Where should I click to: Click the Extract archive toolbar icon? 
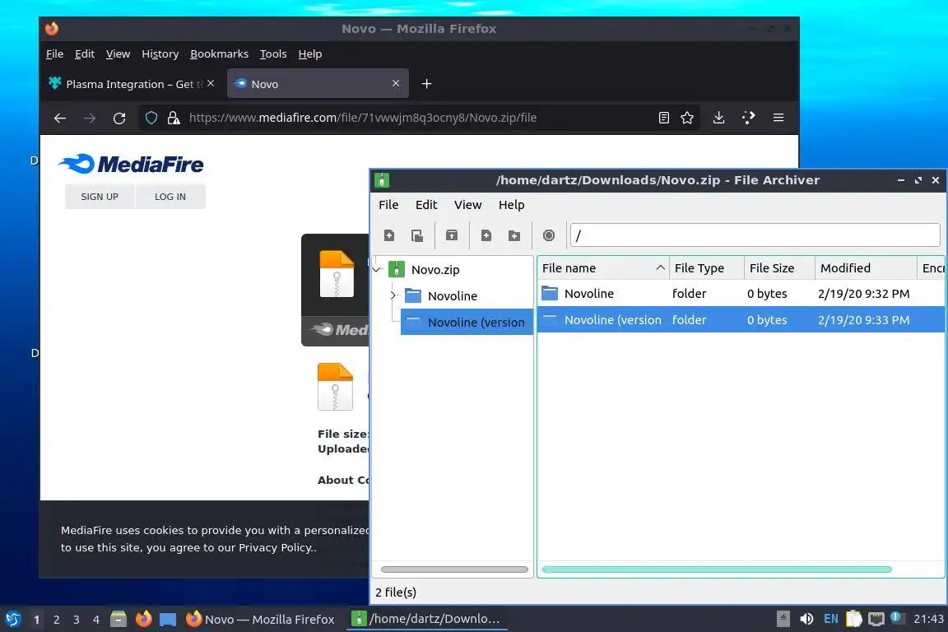click(452, 235)
